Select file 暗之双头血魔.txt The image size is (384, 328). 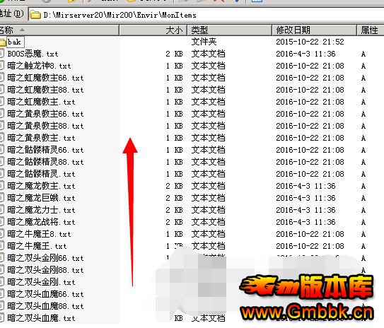41,318
